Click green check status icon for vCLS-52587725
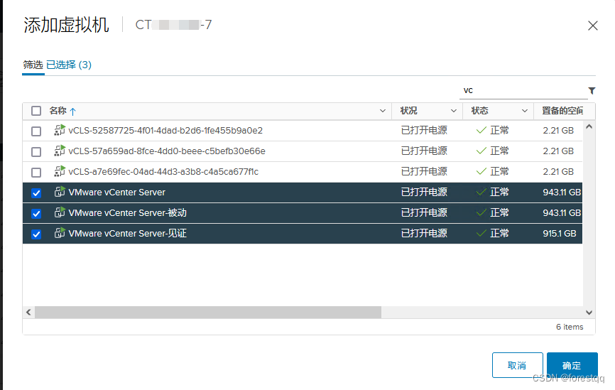The width and height of the screenshot is (615, 390). [x=481, y=130]
